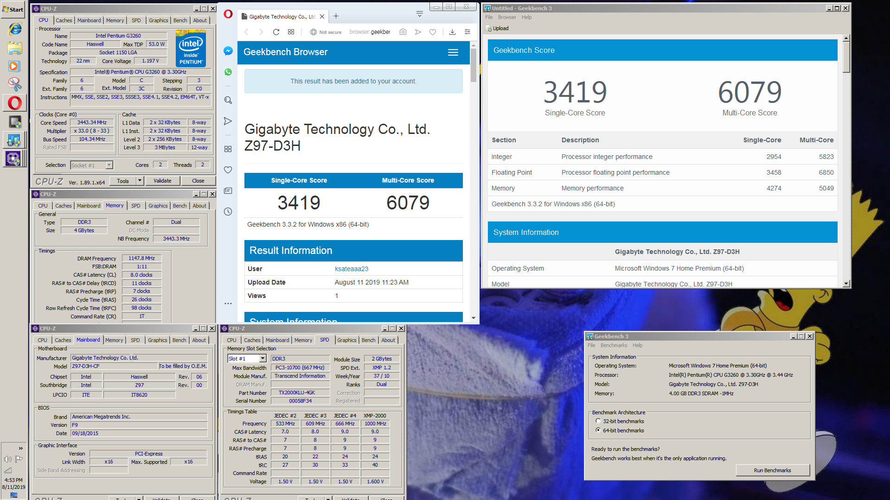Open SPD tab in Memory CPU-Z window

(135, 206)
